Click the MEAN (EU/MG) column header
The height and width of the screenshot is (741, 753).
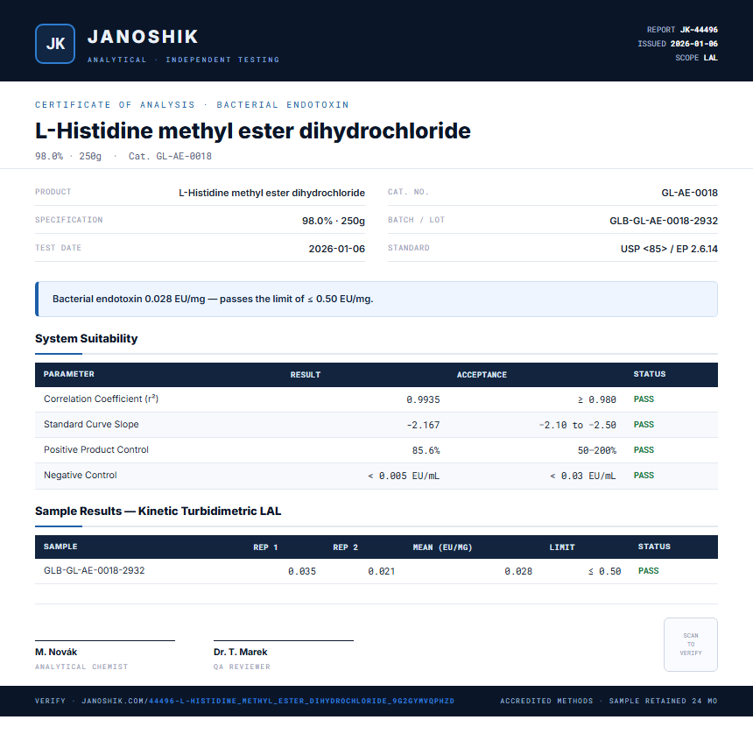(x=442, y=547)
